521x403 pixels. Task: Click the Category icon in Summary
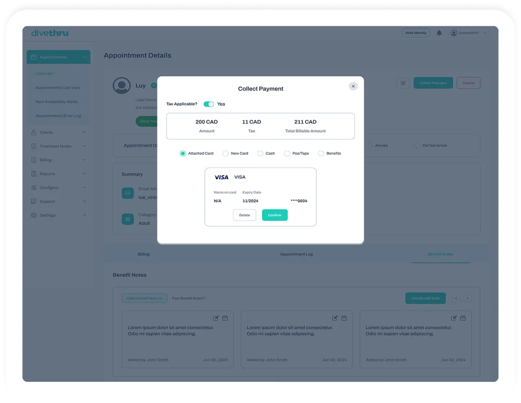coord(127,219)
